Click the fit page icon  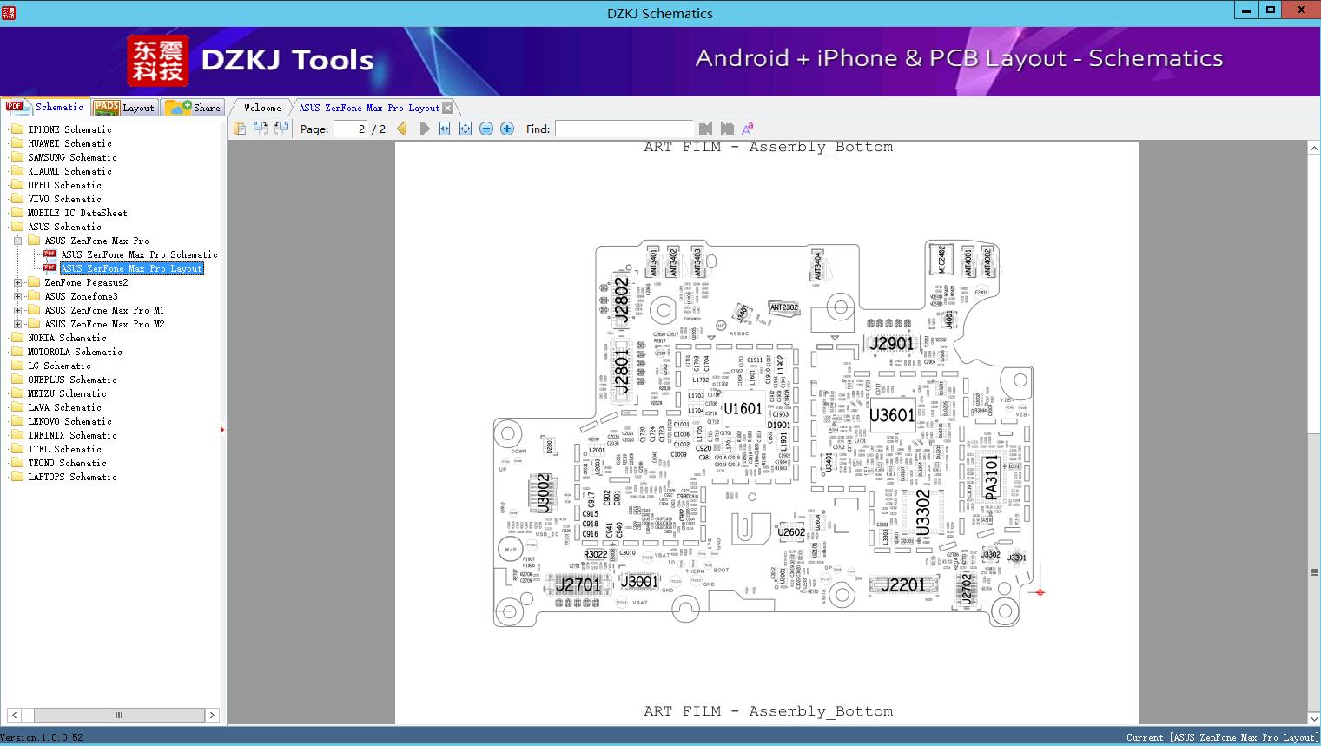click(x=466, y=129)
